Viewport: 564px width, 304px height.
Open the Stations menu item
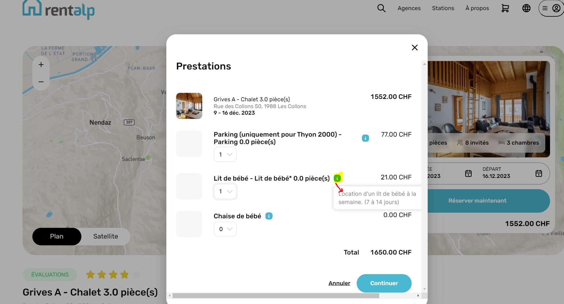click(x=443, y=8)
